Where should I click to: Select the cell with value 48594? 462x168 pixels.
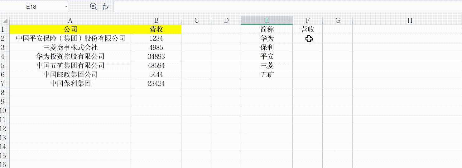click(x=156, y=66)
